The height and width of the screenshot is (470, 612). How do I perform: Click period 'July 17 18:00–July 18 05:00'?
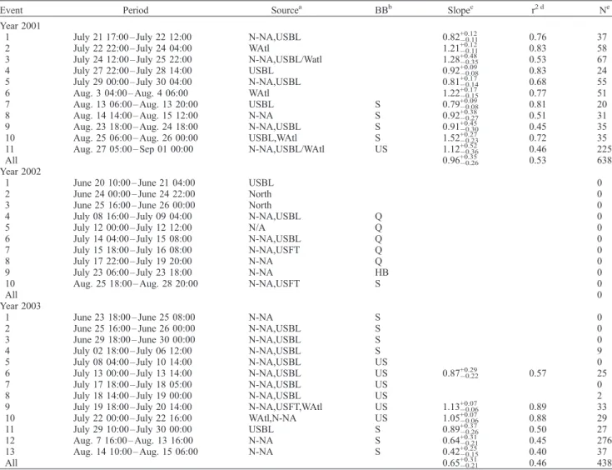point(132,384)
